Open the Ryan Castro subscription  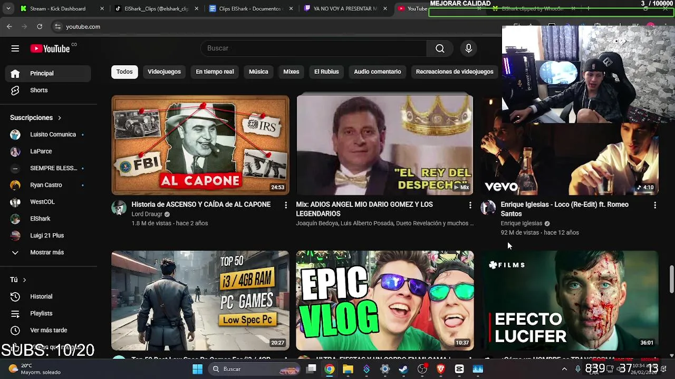[x=48, y=185]
